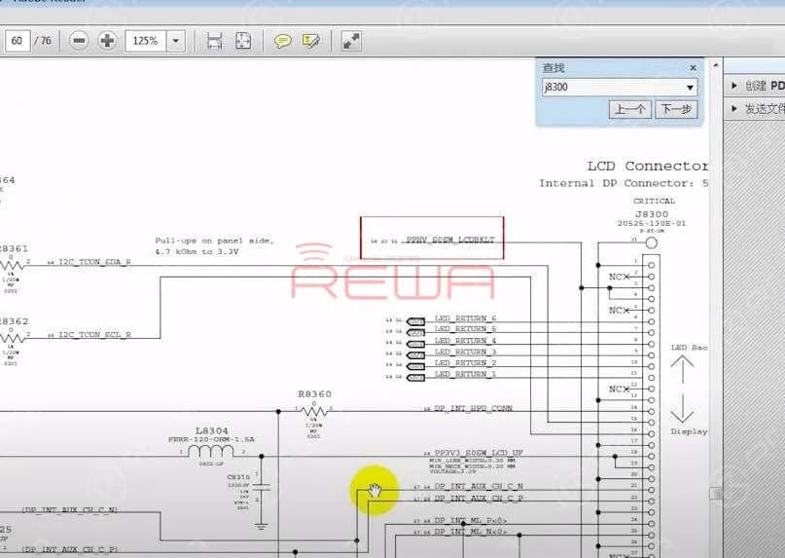The image size is (785, 558).
Task: Click the zoom in plus button
Action: point(107,41)
